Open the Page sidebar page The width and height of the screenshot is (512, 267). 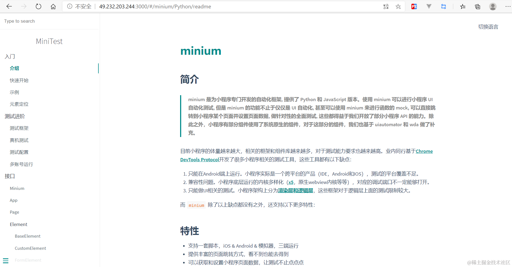tap(15, 212)
